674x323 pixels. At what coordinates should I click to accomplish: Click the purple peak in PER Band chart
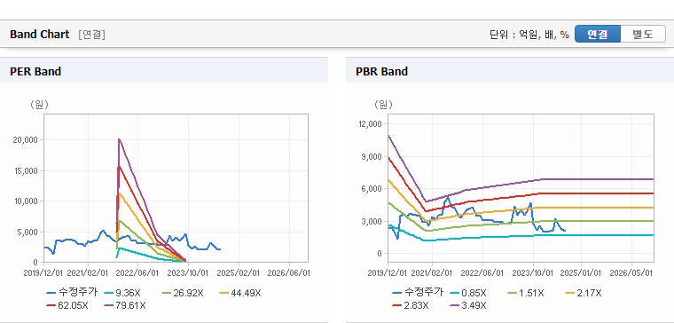119,139
